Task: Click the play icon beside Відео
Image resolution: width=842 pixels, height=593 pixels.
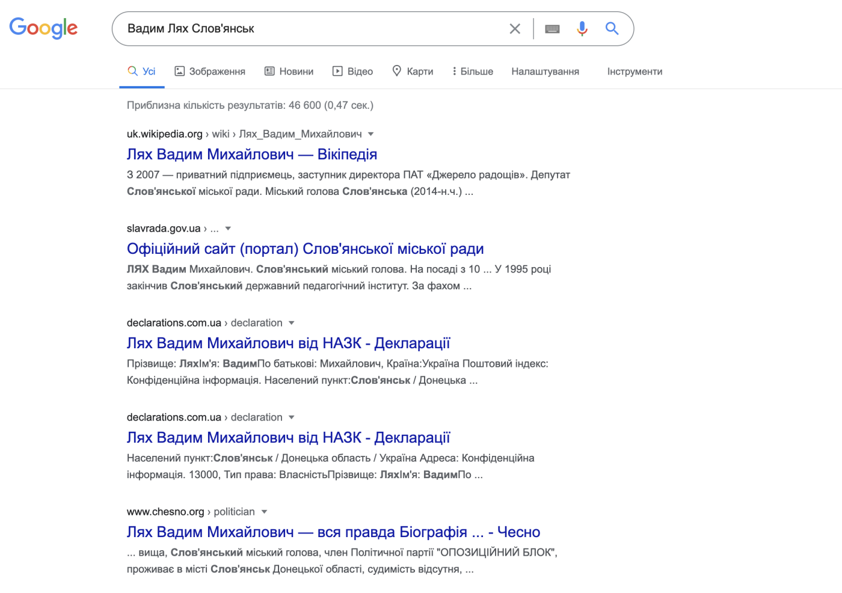Action: [337, 71]
